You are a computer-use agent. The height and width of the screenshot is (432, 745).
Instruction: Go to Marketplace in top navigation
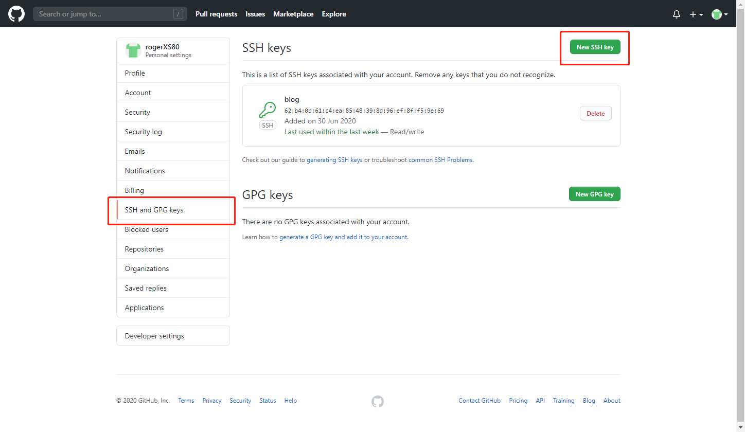pyautogui.click(x=293, y=14)
